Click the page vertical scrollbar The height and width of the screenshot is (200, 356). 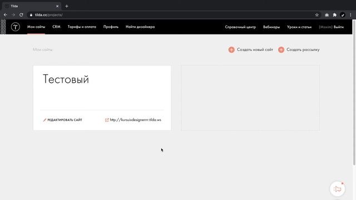tap(354, 93)
